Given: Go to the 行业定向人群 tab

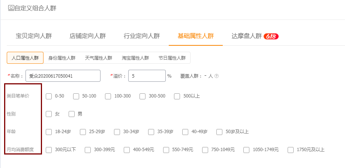Looking at the screenshot, I should (142, 36).
